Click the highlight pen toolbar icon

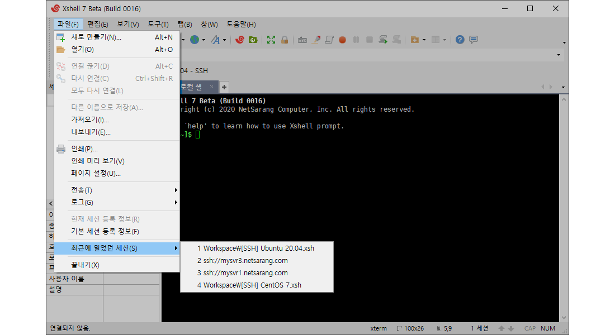click(x=316, y=40)
